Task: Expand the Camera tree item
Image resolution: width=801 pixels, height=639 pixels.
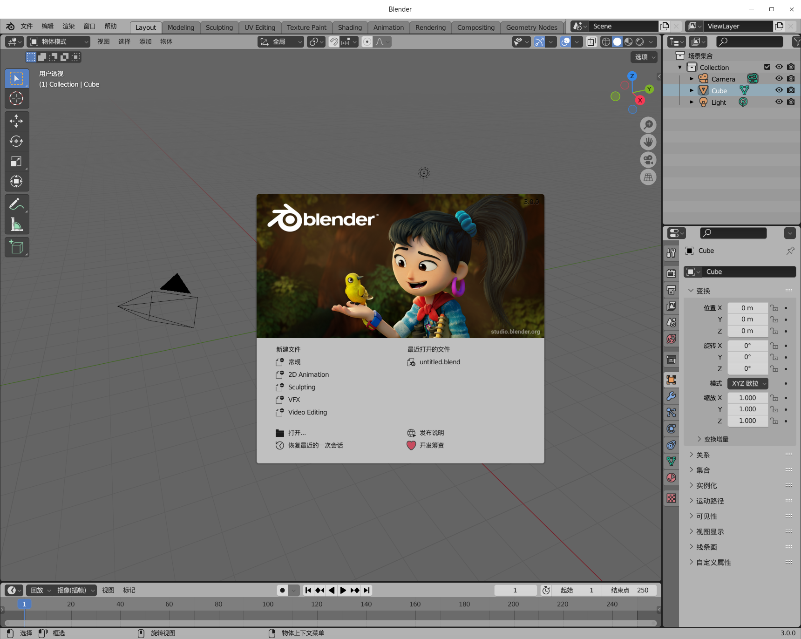Action: pyautogui.click(x=692, y=79)
